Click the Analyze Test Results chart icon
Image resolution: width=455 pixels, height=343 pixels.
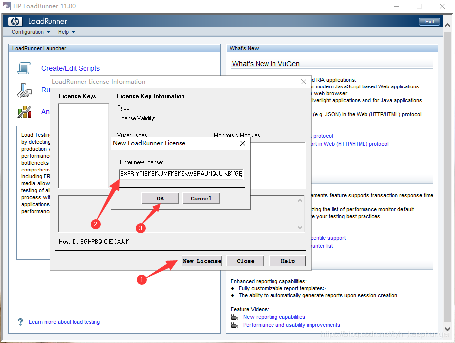point(24,112)
